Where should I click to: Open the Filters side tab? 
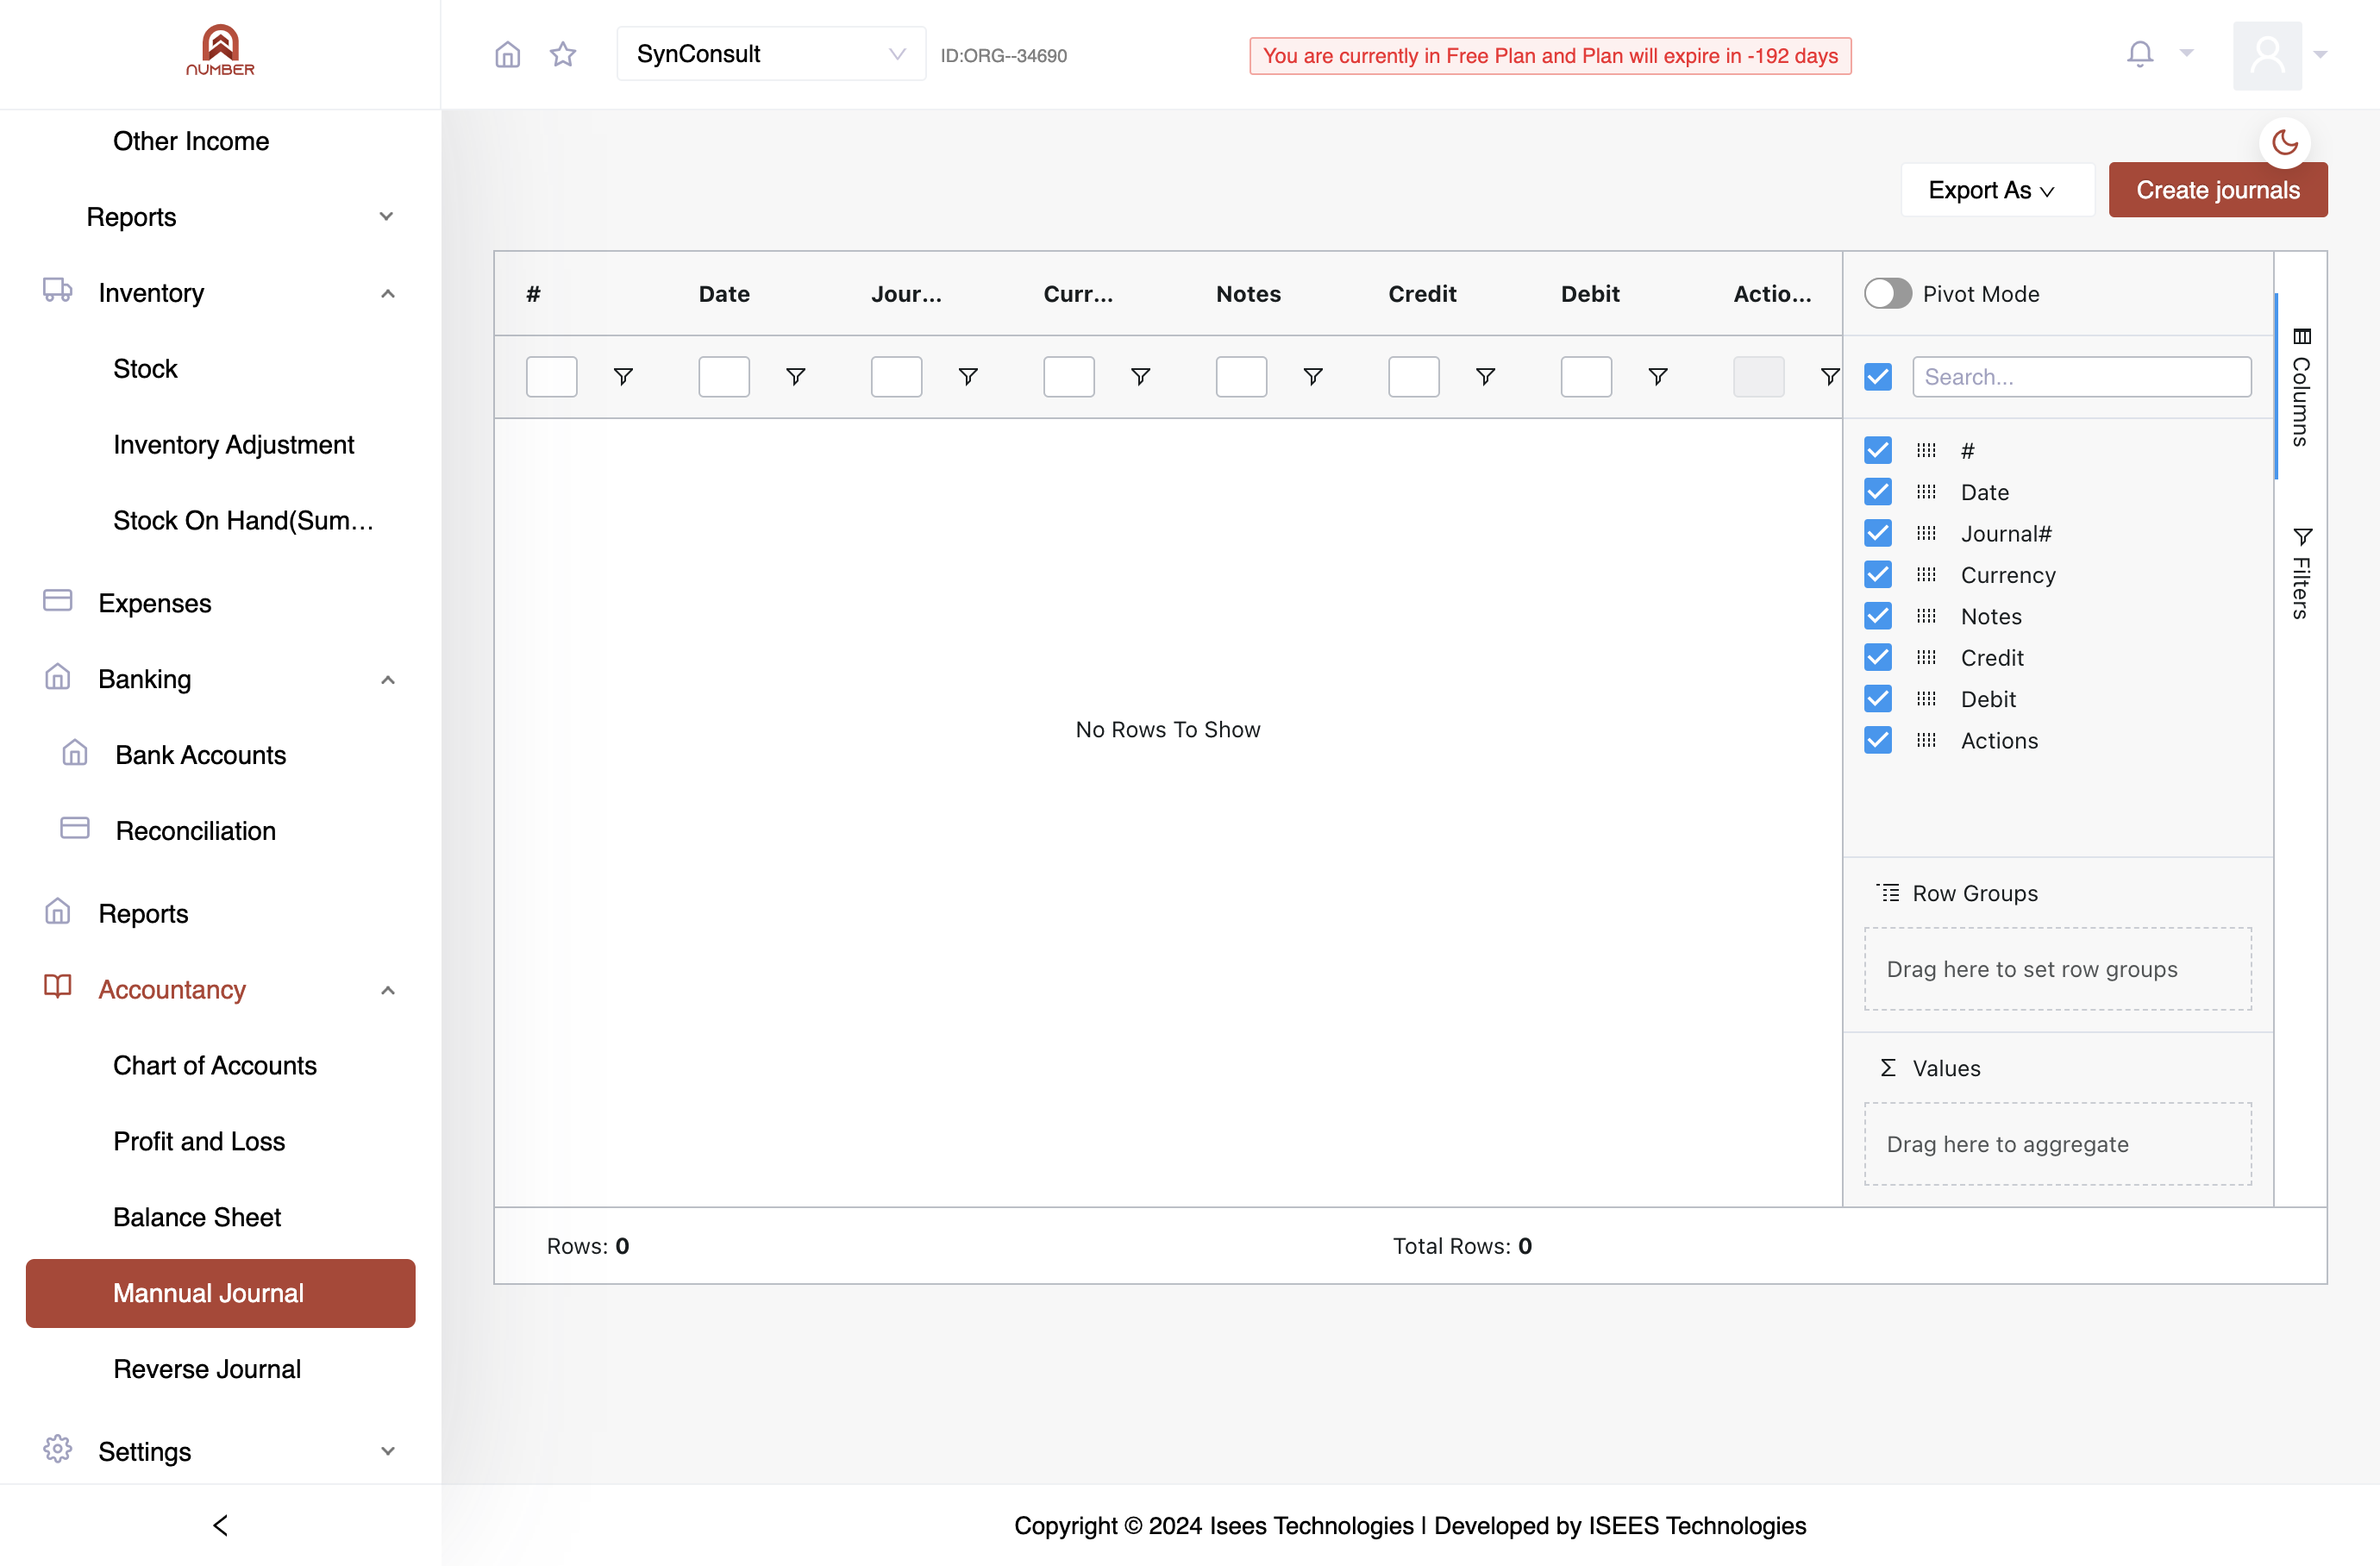[2301, 573]
